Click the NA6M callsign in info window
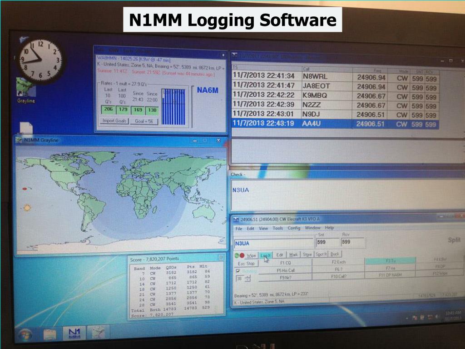Viewport: 465px width, 349px height. click(x=208, y=90)
